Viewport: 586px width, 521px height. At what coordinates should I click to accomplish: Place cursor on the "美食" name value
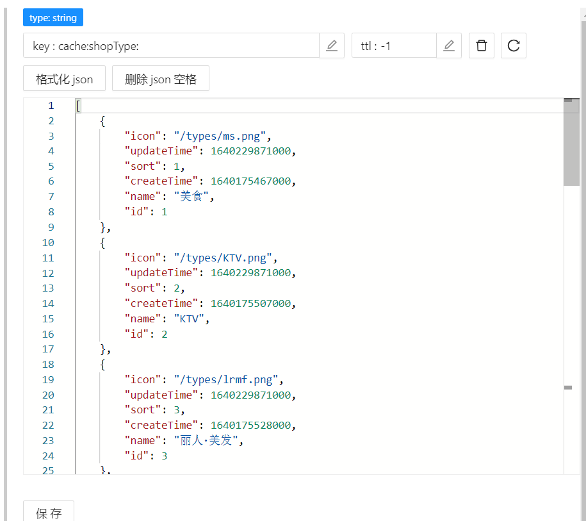click(193, 197)
